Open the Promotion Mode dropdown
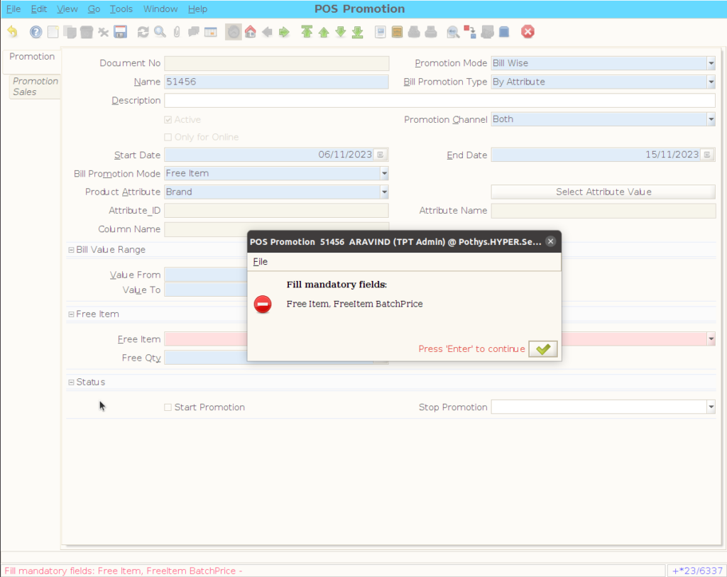The width and height of the screenshot is (727, 577). [711, 63]
